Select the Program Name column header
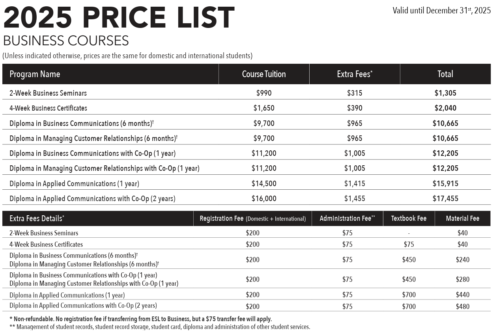 coord(35,74)
